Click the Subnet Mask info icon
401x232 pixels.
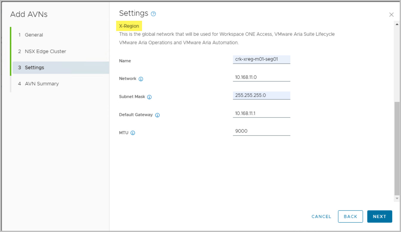(x=149, y=97)
